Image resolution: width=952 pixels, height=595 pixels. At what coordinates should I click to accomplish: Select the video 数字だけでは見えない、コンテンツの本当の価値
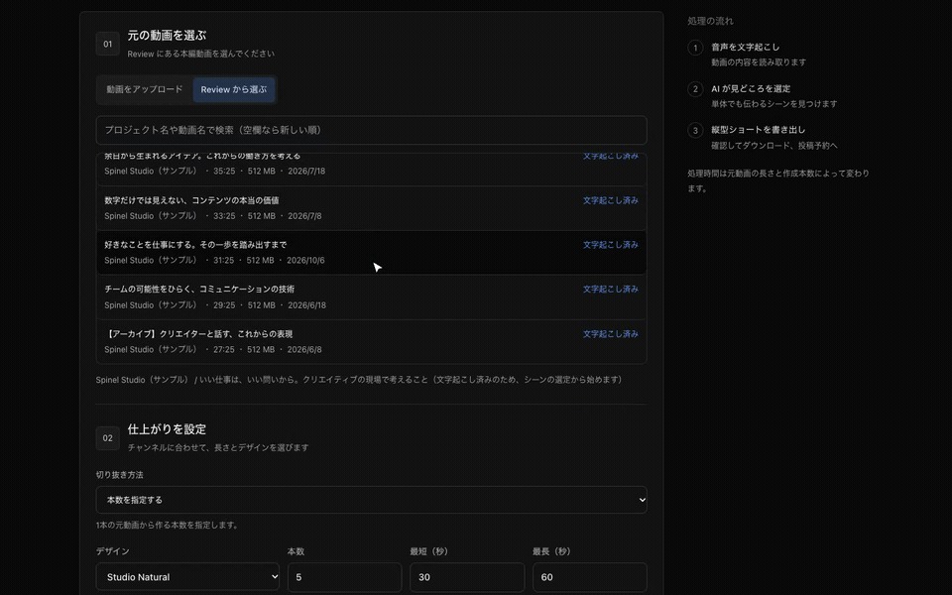pos(371,208)
